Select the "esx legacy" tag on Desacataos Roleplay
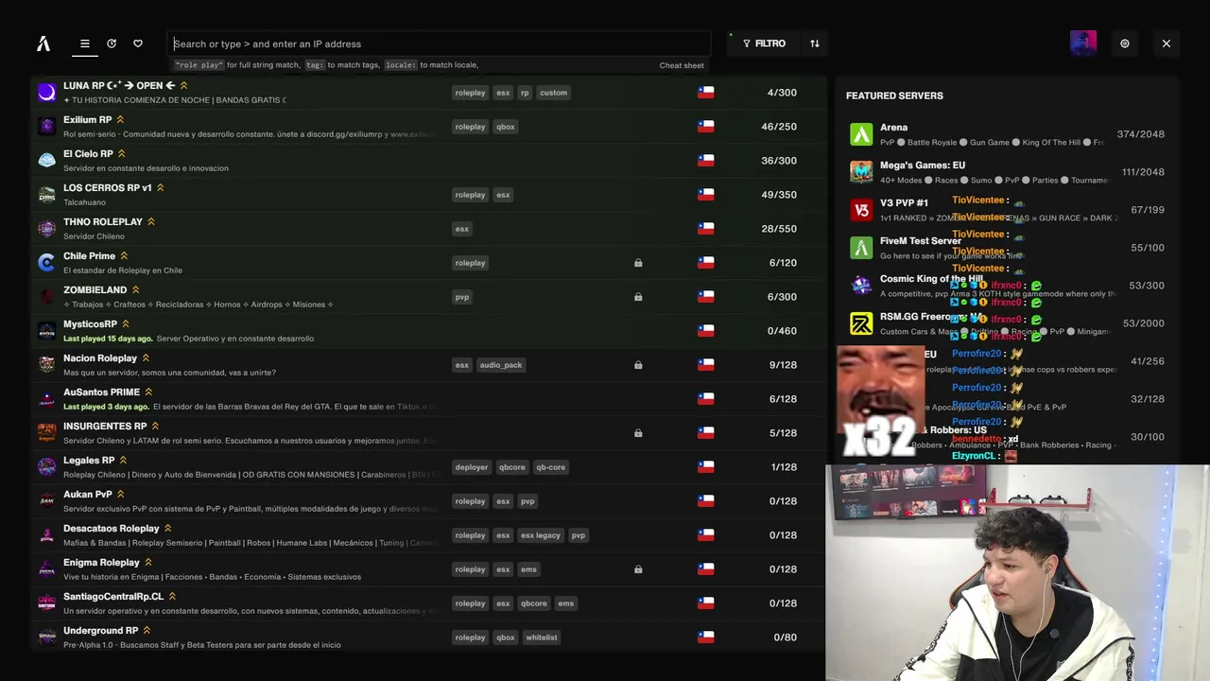1210x681 pixels. [x=541, y=535]
